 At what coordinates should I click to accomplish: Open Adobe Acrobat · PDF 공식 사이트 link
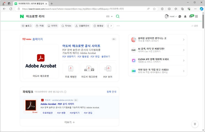(x=57, y=104)
